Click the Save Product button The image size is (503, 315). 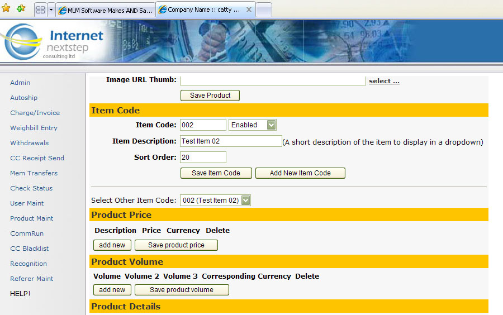[x=210, y=96]
